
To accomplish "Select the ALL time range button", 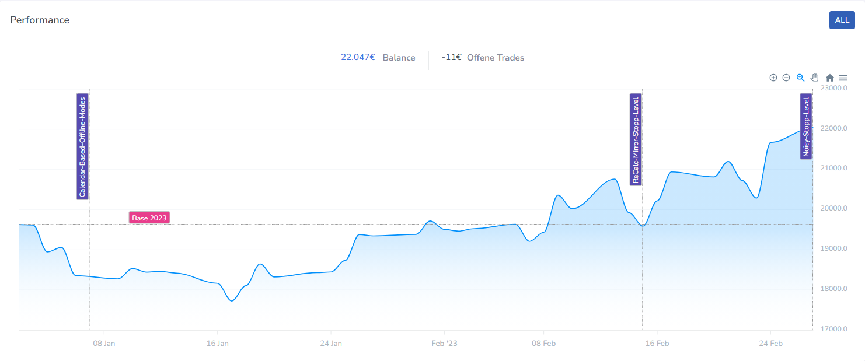I will (842, 20).
